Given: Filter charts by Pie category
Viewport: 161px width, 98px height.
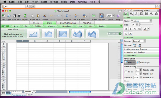Looking at the screenshot, I should coord(91,26).
